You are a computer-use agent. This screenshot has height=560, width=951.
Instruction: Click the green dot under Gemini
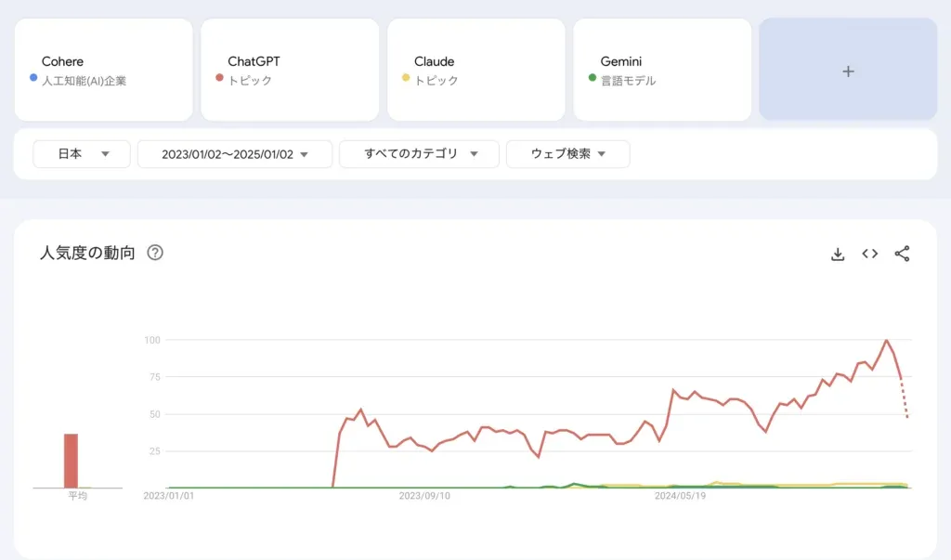tap(592, 78)
